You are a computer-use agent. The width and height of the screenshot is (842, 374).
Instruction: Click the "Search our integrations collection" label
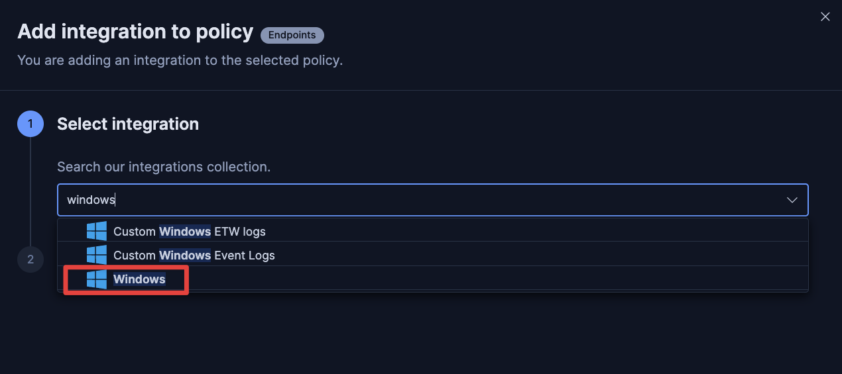[x=164, y=167]
